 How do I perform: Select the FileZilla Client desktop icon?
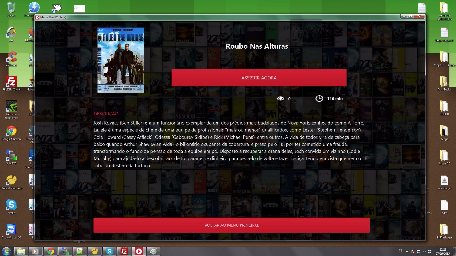(11, 83)
